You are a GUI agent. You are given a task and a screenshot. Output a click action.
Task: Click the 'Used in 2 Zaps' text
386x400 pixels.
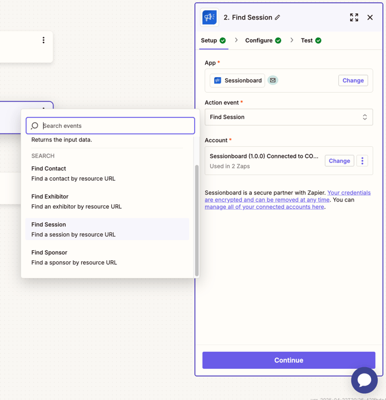[230, 166]
